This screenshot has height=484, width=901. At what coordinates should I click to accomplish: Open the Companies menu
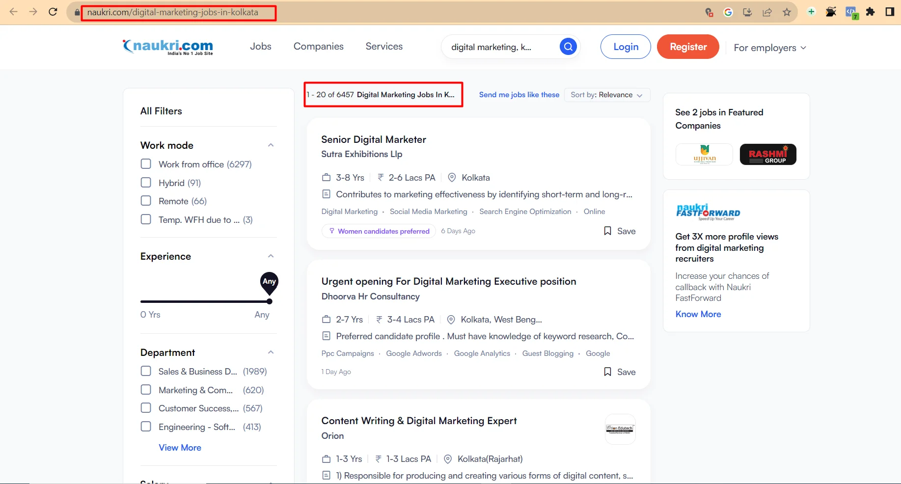pos(319,46)
